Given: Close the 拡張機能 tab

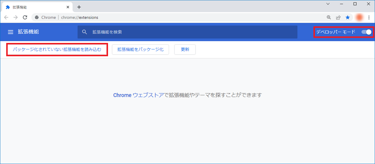Looking at the screenshot, I should [68, 7].
